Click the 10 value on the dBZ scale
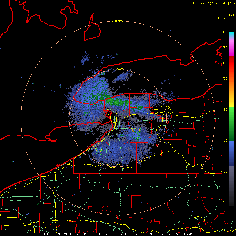This screenshot has width=236, height=236. pos(225,141)
